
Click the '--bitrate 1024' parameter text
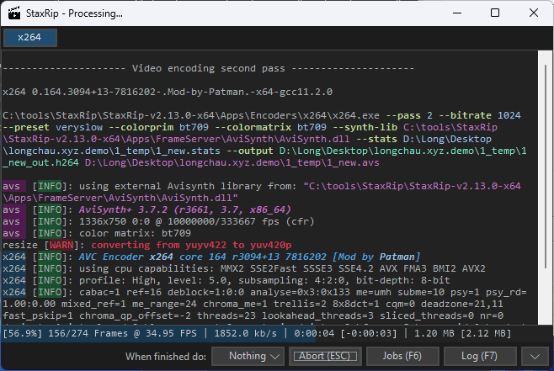480,115
